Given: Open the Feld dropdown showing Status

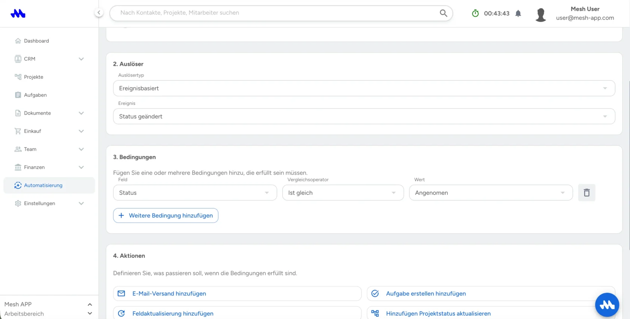Looking at the screenshot, I should coord(195,193).
